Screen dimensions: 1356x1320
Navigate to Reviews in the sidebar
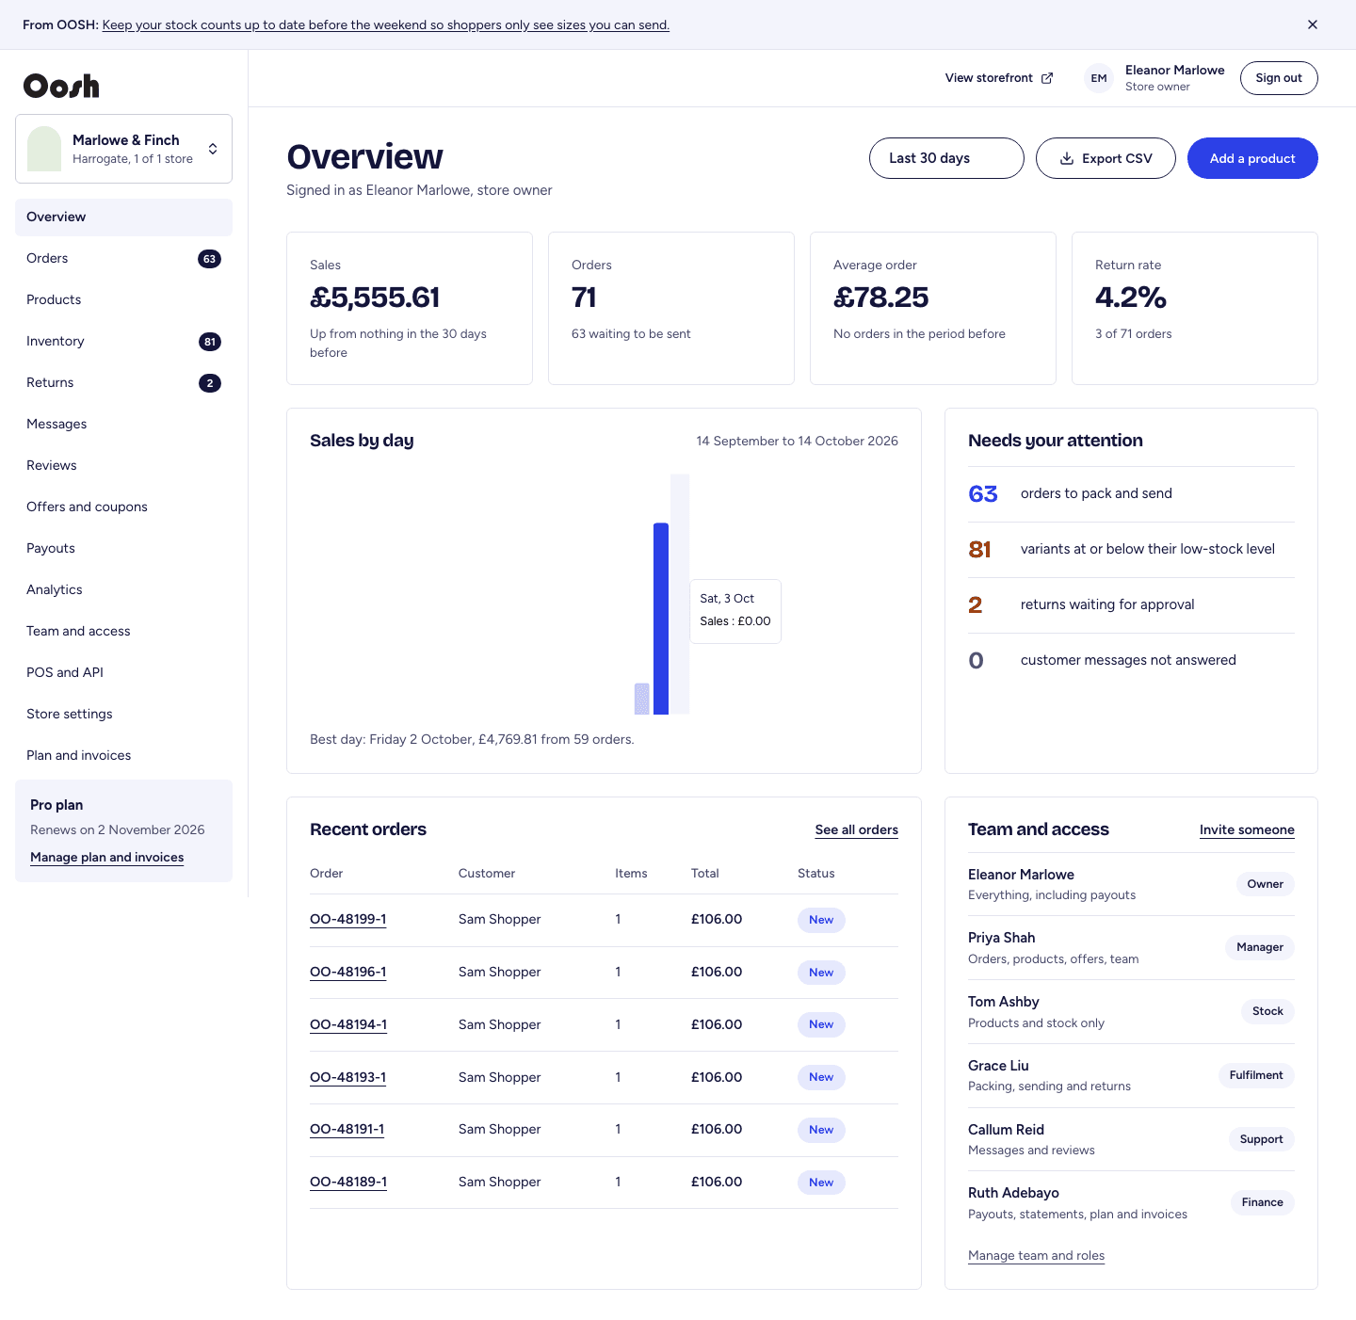tap(123, 465)
